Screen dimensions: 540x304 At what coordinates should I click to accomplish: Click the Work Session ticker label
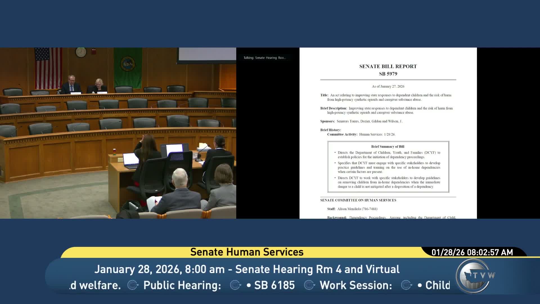click(x=356, y=285)
